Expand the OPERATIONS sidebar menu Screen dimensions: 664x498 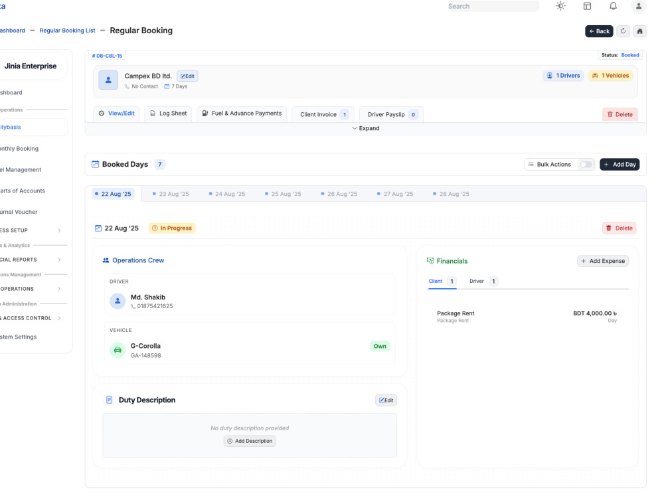(31, 289)
